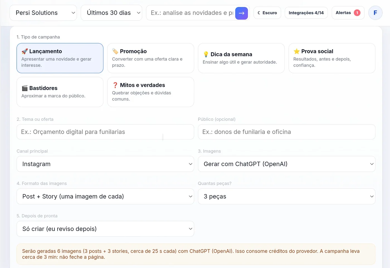Open the Persi Solutions workspace dropdown
This screenshot has width=390, height=268.
[43, 13]
